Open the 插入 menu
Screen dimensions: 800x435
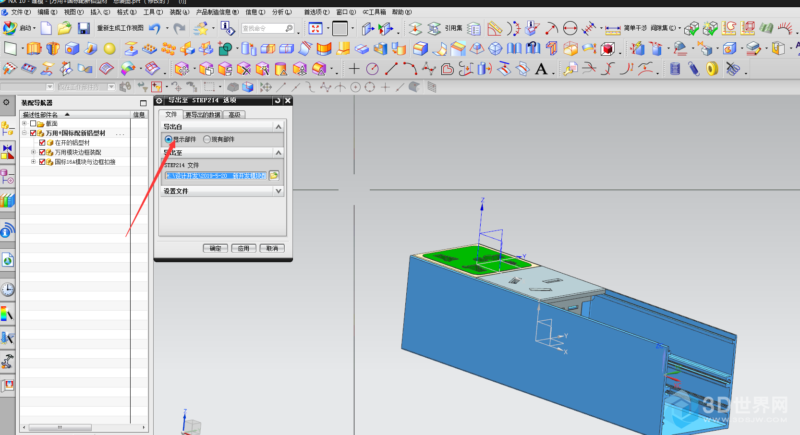100,12
